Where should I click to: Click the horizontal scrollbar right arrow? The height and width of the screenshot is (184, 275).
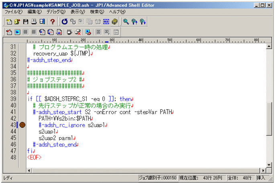pyautogui.click(x=263, y=170)
